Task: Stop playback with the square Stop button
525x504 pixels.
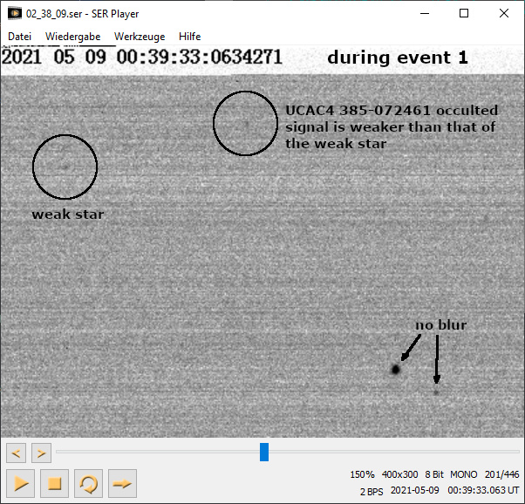Action: click(54, 482)
